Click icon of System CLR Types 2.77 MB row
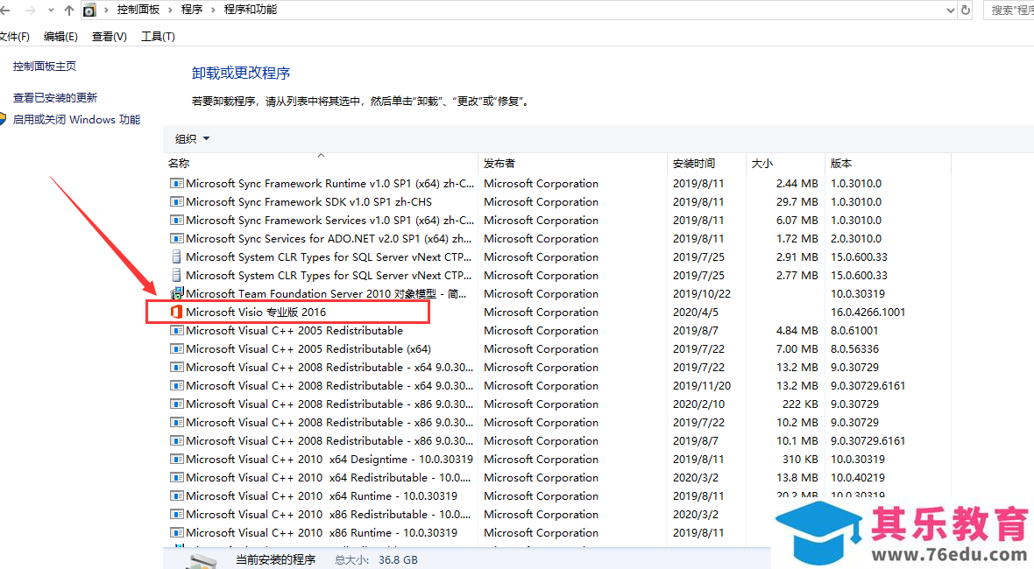Screen dimensions: 1034x569 coord(176,275)
